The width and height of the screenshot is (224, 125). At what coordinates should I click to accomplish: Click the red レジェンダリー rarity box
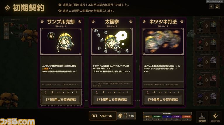(x=187, y=118)
